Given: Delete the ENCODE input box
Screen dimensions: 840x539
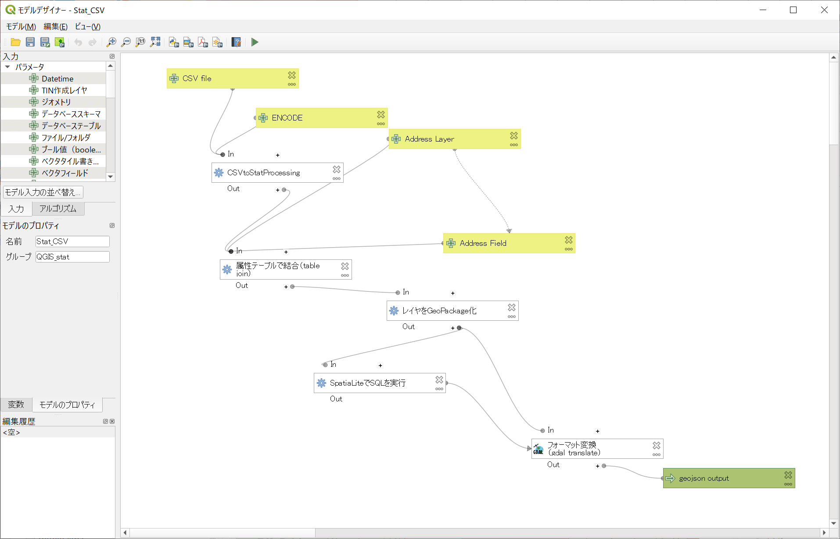Looking at the screenshot, I should pyautogui.click(x=381, y=114).
